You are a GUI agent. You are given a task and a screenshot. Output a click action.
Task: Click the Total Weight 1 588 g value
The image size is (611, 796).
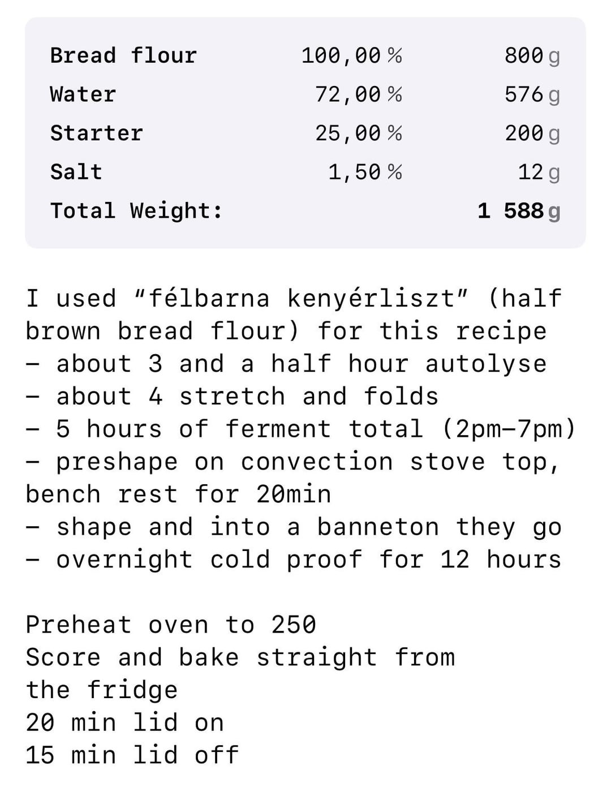(x=518, y=211)
